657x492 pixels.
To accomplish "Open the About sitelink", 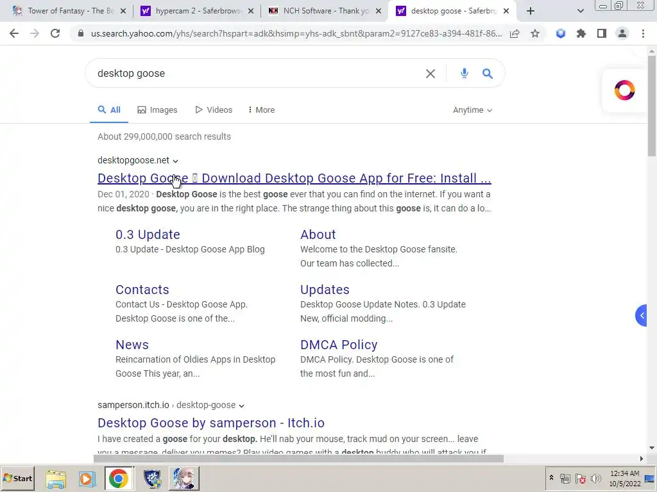I will pos(318,234).
